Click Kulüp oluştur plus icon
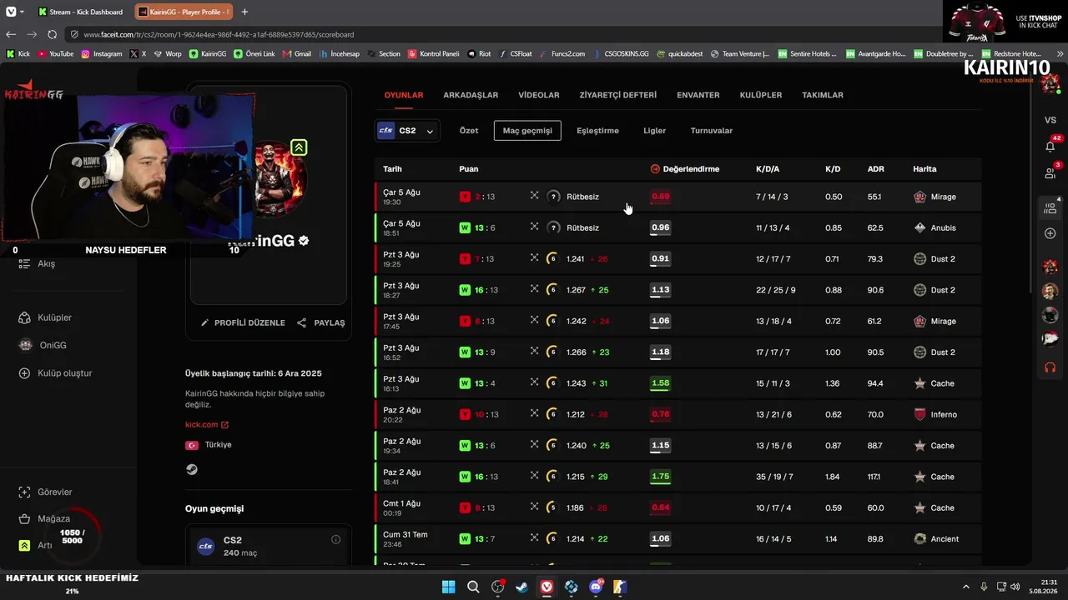The width and height of the screenshot is (1068, 600). [x=24, y=373]
